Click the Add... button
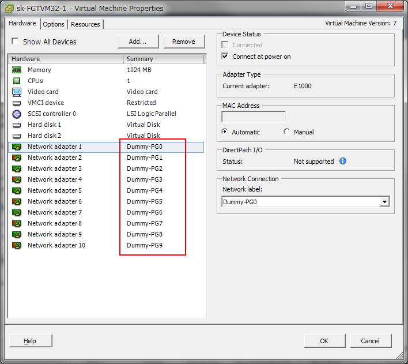 tap(138, 42)
